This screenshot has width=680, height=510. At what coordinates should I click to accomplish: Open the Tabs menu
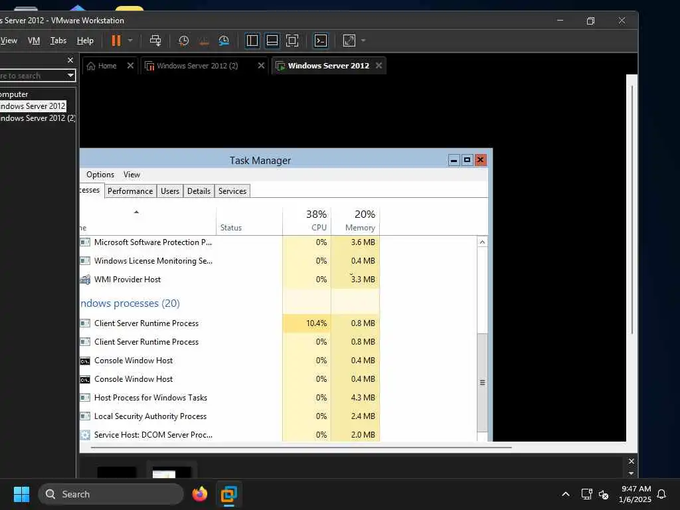point(58,41)
